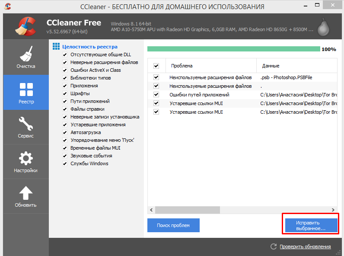Click the Обновить upgrade arrow
This screenshot has height=256, width=344.
pos(26,196)
